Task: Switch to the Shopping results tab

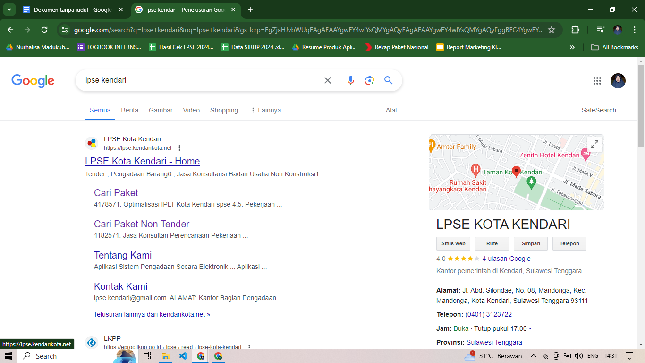Action: pyautogui.click(x=224, y=110)
